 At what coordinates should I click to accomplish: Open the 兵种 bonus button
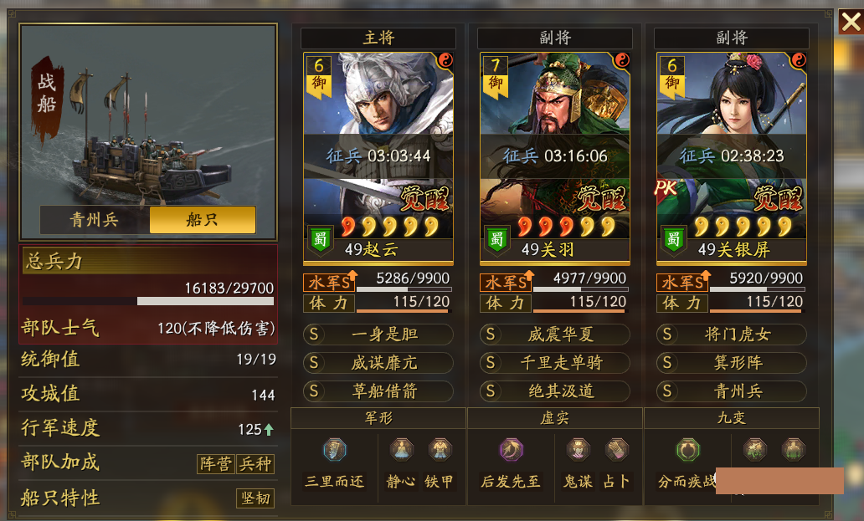pyautogui.click(x=255, y=464)
